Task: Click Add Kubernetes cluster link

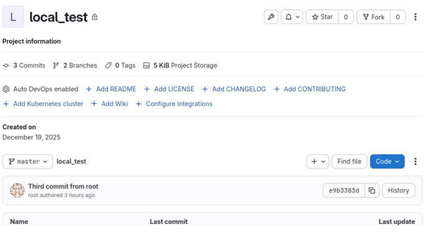Action: [43, 104]
